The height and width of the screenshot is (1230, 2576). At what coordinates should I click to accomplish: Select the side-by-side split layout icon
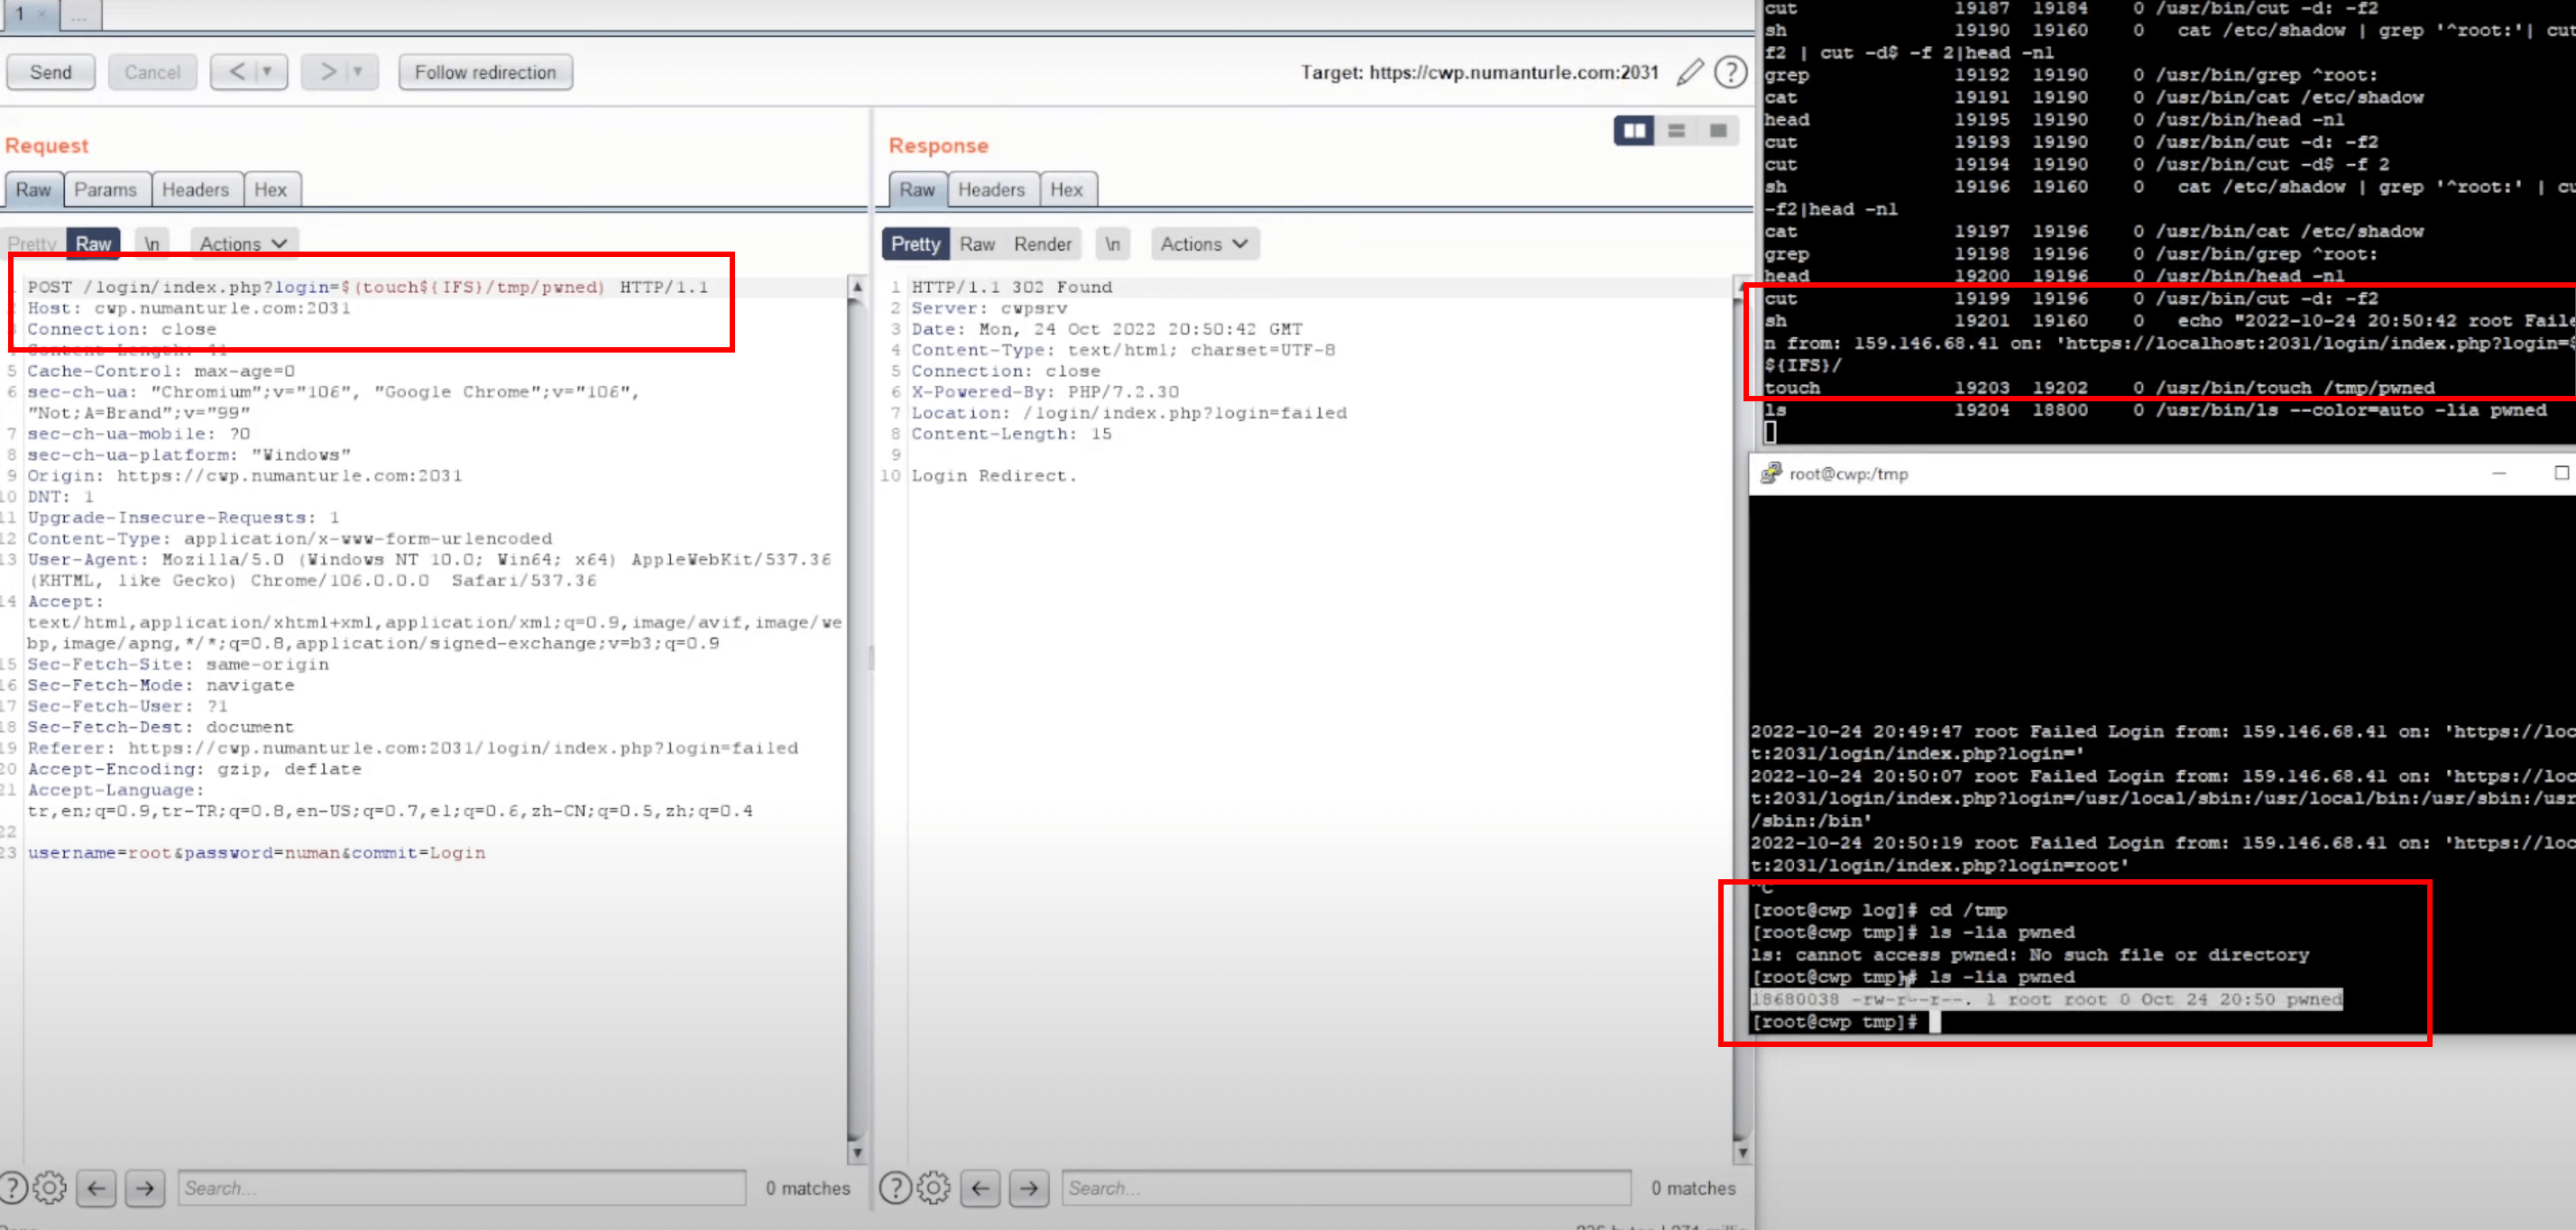pos(1634,131)
